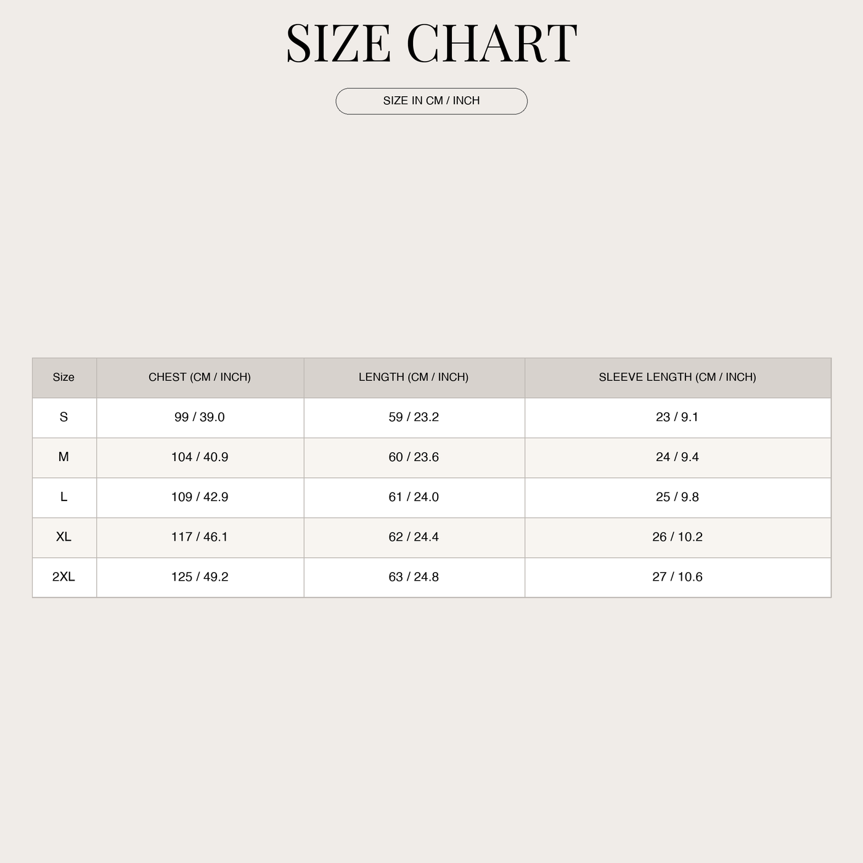
Task: Click chest value 104 / 40.9
Action: [x=200, y=457]
